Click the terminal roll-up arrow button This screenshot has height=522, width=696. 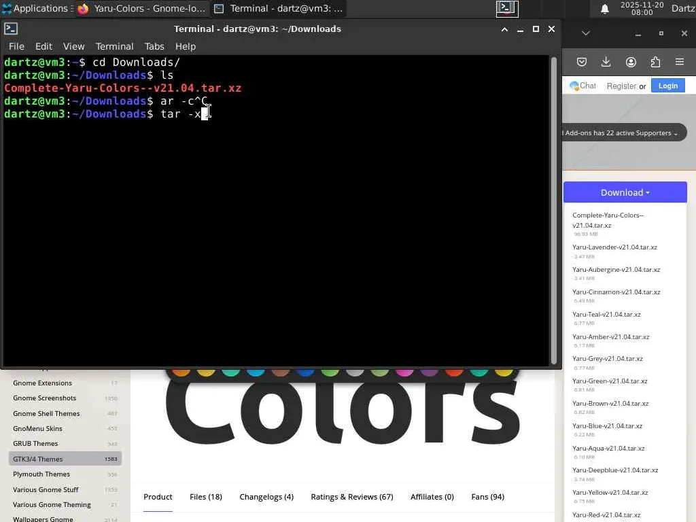(x=504, y=29)
